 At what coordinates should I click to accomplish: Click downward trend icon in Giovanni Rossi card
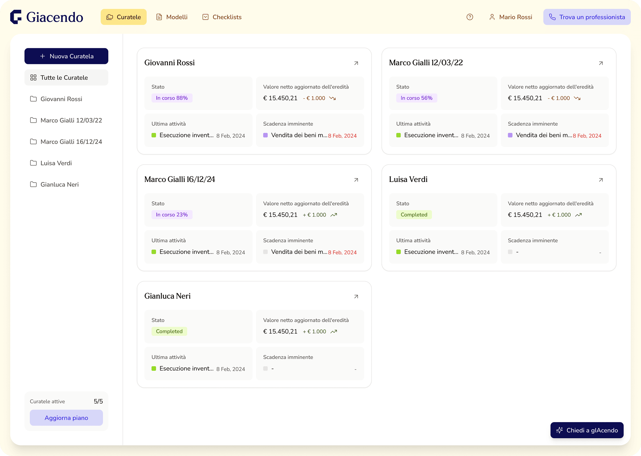(332, 98)
